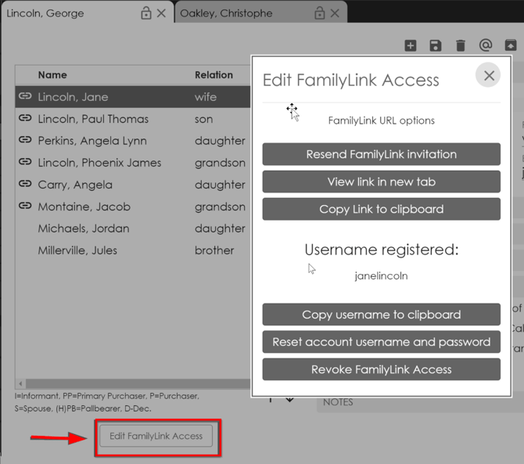
Task: Click the add new record plus icon
Action: pyautogui.click(x=411, y=46)
